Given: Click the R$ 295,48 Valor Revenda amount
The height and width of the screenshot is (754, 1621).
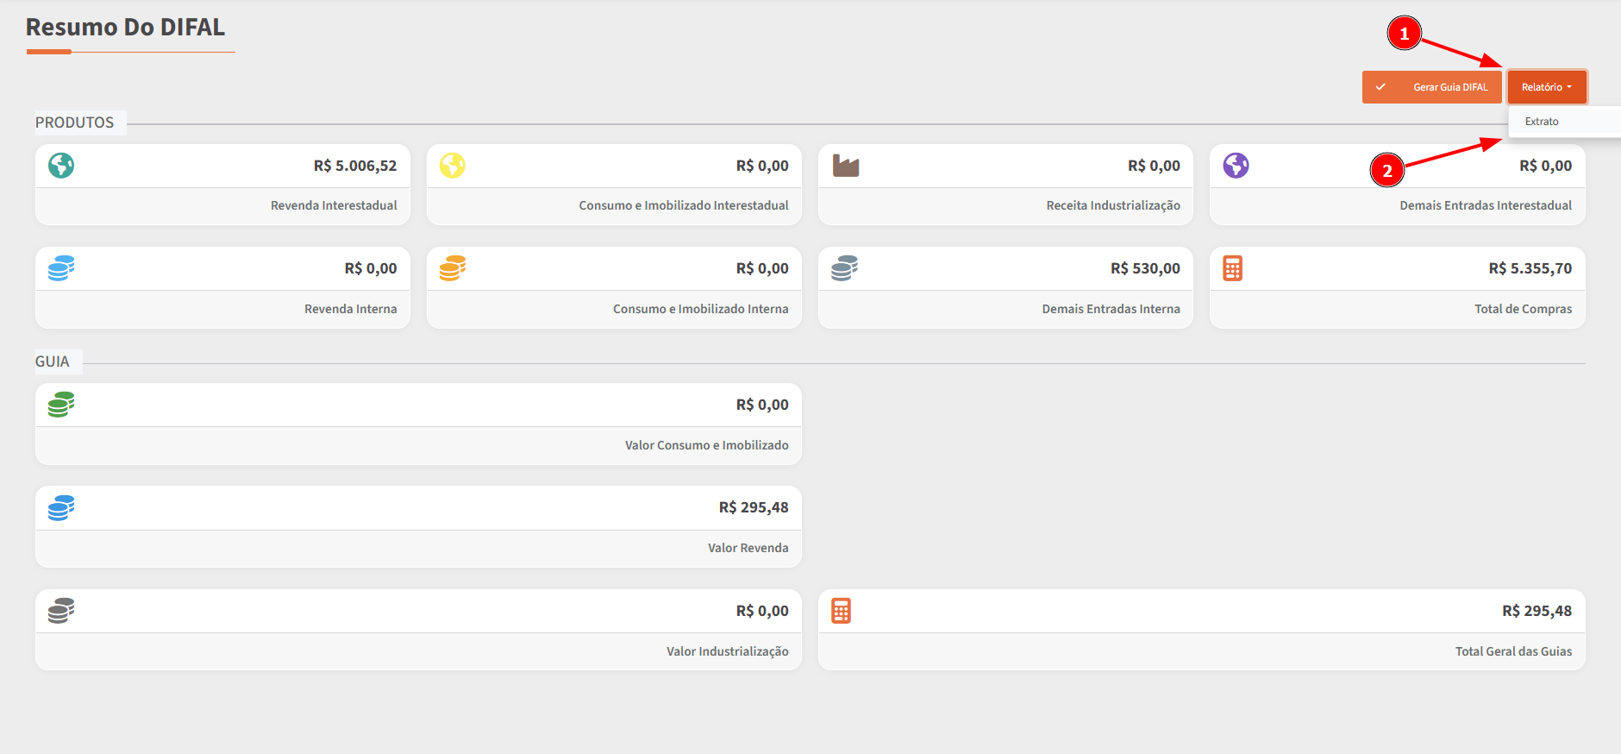Looking at the screenshot, I should pyautogui.click(x=754, y=507).
